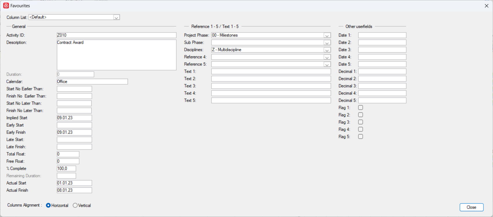This screenshot has height=217, width=493.
Task: Click the Decimal 4 input field
Action: (382, 93)
